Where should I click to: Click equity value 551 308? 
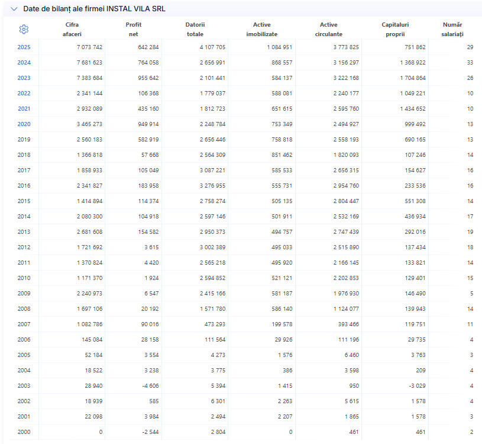tap(415, 201)
